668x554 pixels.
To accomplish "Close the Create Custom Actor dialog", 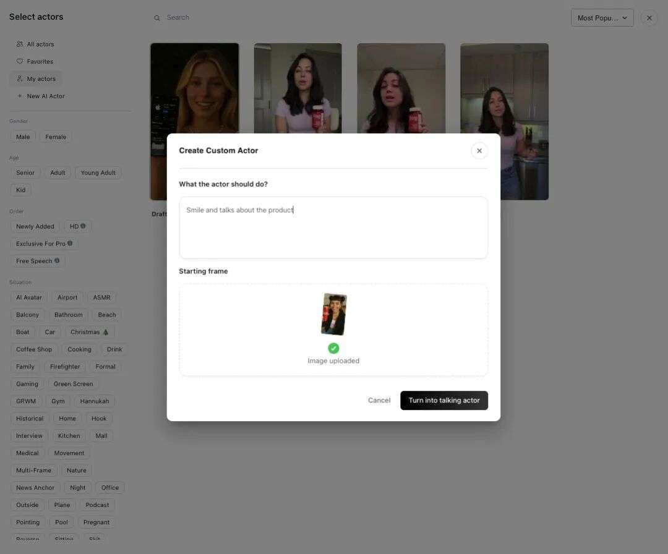I will click(479, 151).
